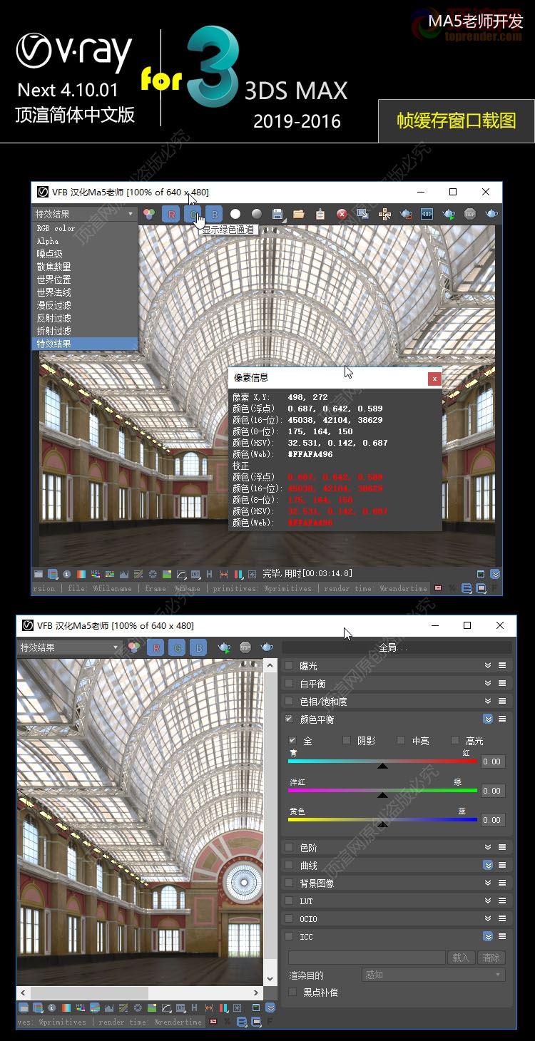Open pixel info icon in lower VFB status bar
The width and height of the screenshot is (535, 1041).
51,1008
